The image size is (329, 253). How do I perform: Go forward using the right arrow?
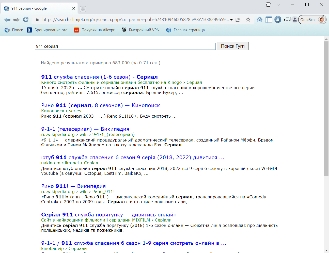(x=17, y=20)
